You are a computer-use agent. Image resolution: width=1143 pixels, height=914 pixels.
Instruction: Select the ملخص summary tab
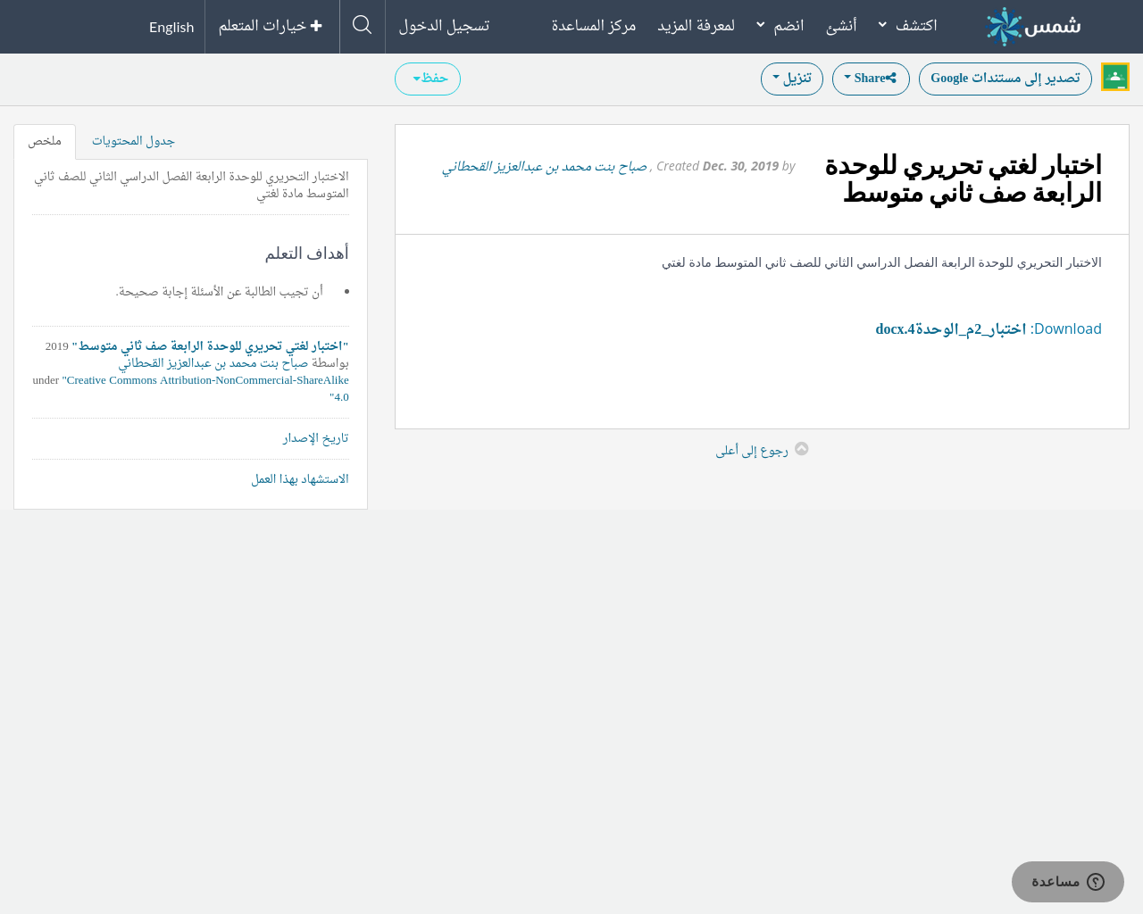point(45,141)
